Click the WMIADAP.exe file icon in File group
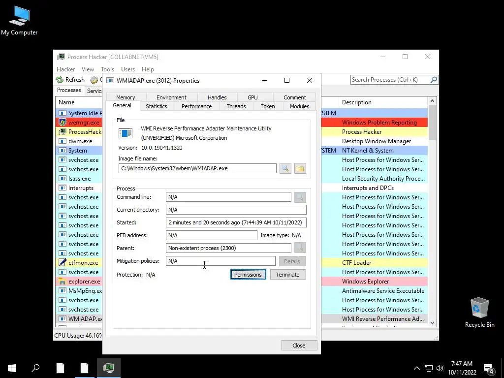The height and width of the screenshot is (378, 504). click(126, 133)
